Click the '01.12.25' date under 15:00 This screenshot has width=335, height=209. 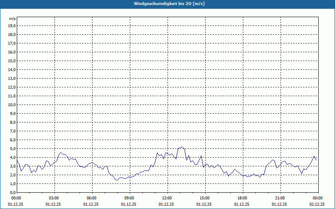point(204,204)
